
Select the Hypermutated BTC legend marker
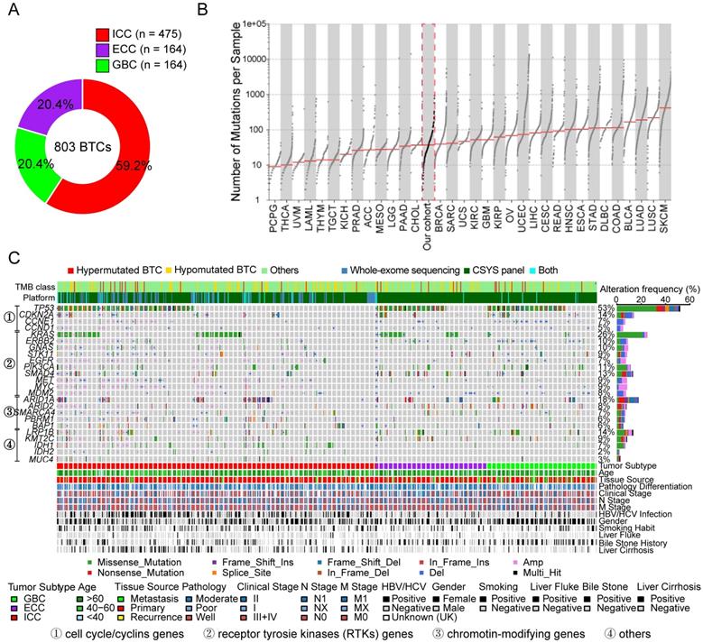(x=70, y=271)
